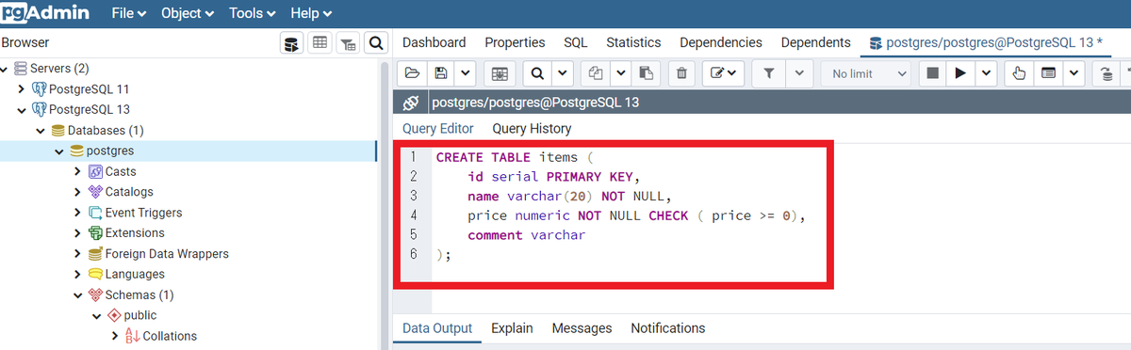This screenshot has width=1131, height=350.
Task: Click the Paste rows icon
Action: click(646, 73)
